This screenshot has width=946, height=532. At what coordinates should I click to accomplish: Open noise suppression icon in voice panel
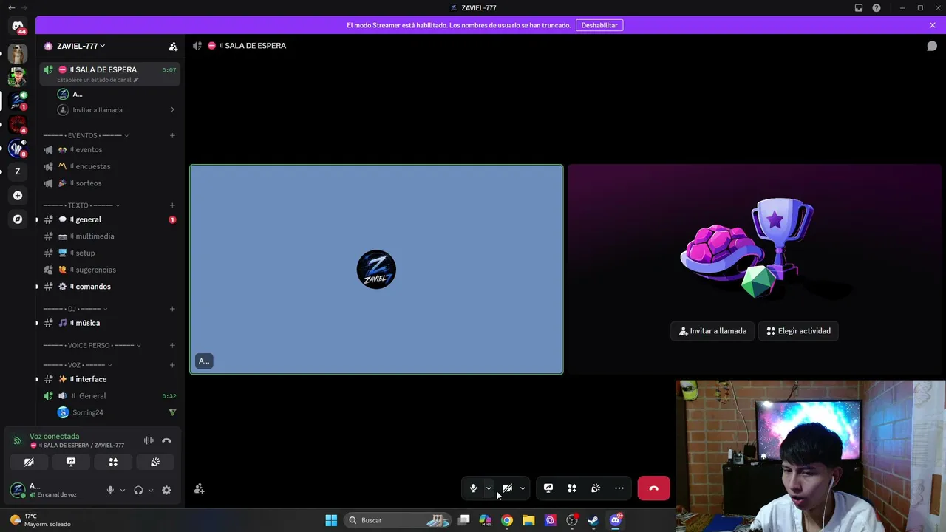click(149, 440)
